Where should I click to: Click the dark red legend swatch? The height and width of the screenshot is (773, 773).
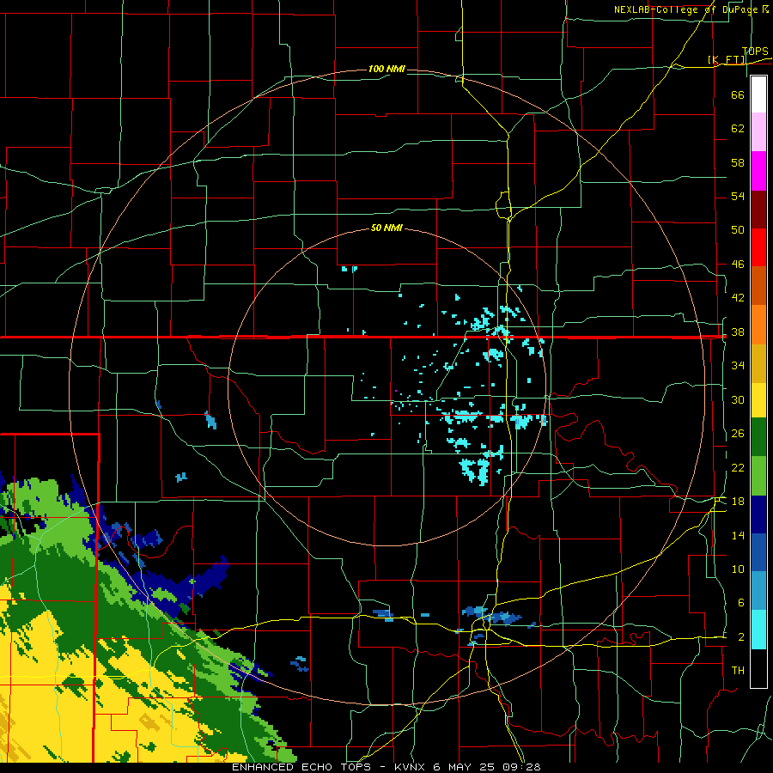(x=758, y=210)
